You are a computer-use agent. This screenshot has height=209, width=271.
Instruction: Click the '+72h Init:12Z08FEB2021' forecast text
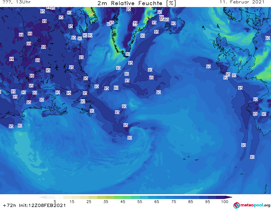pos(34,205)
